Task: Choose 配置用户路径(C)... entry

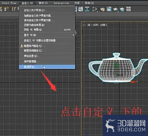Action: [47, 46]
